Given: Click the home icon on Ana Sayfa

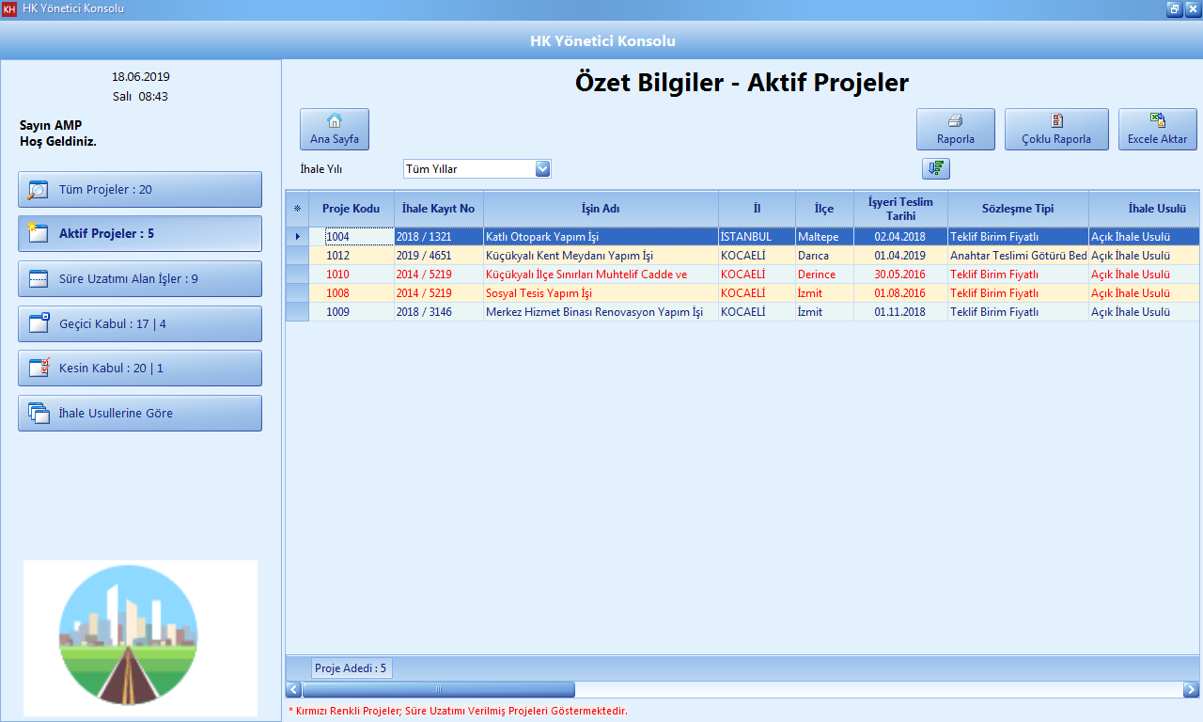Looking at the screenshot, I should tap(335, 120).
